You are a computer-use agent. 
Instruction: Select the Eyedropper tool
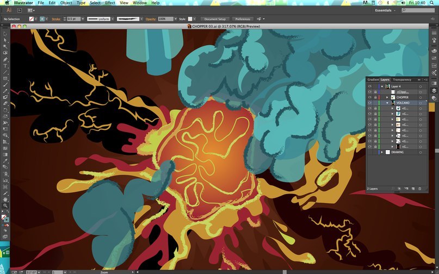click(5, 161)
